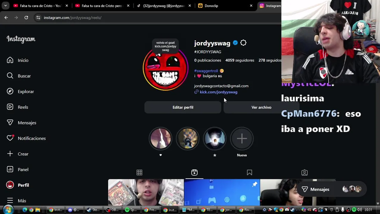This screenshot has height=214, width=380.
Task: Open the first reel with game covers
Action: tap(146, 192)
